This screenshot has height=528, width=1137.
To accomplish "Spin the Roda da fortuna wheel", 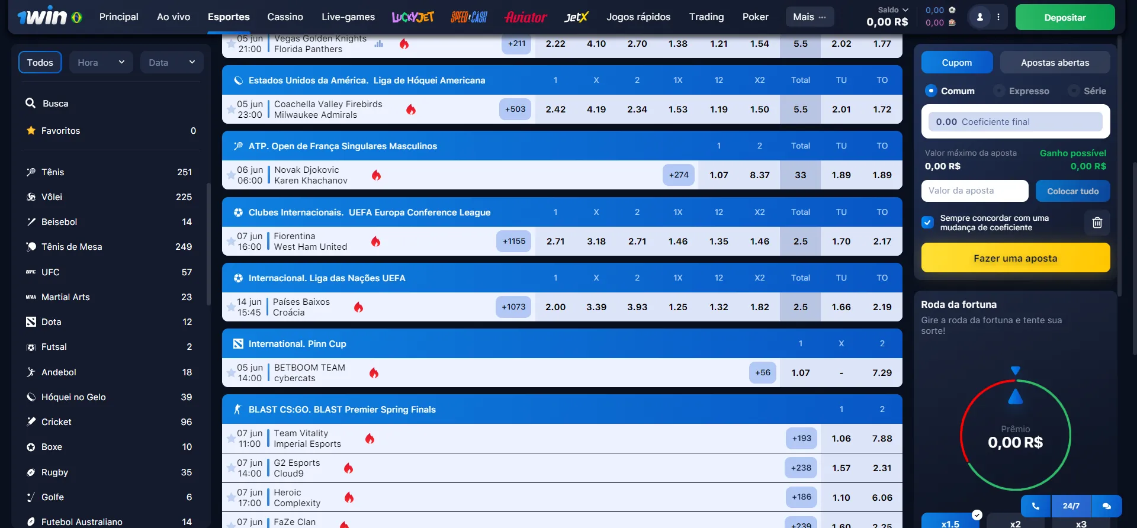I will coord(1015,435).
